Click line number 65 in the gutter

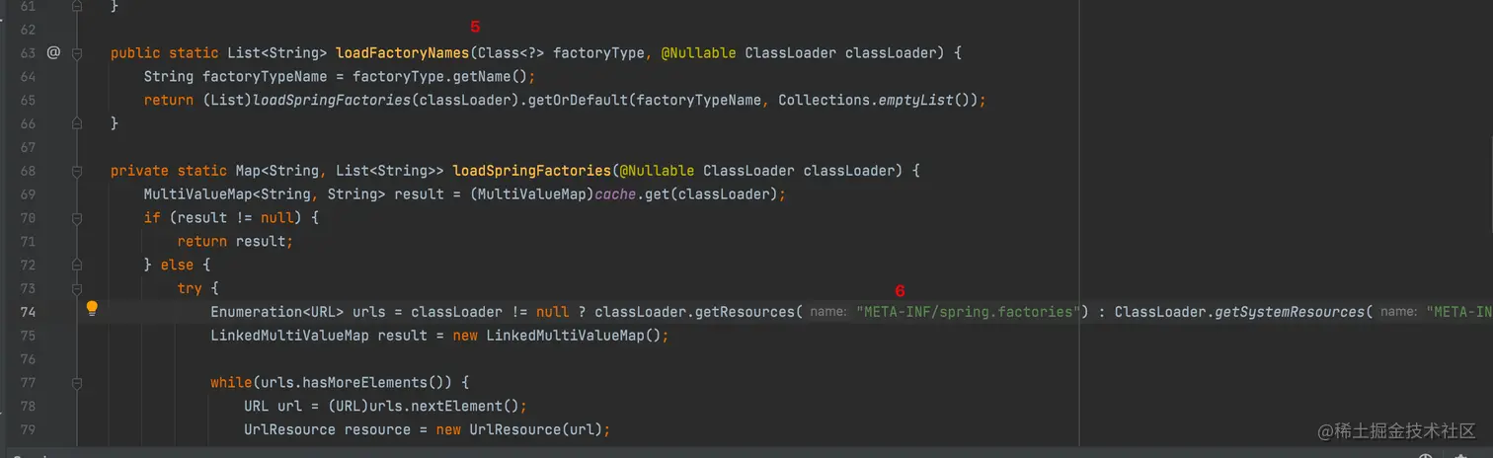tap(28, 100)
